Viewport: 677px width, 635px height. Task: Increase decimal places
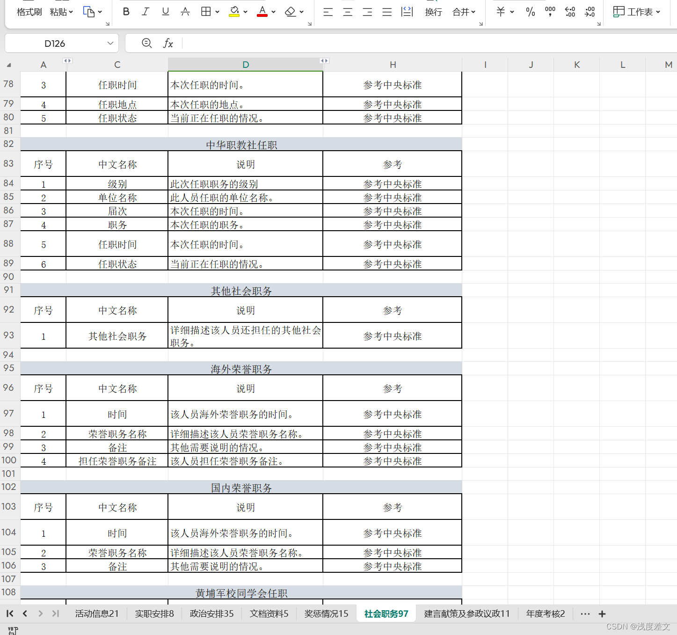tap(570, 12)
